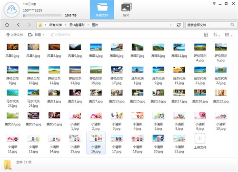Click the storage usage progress bar
This screenshot has width=238, height=172.
[42, 16]
